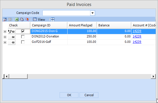Click OK to confirm paid invoices

click(69, 95)
